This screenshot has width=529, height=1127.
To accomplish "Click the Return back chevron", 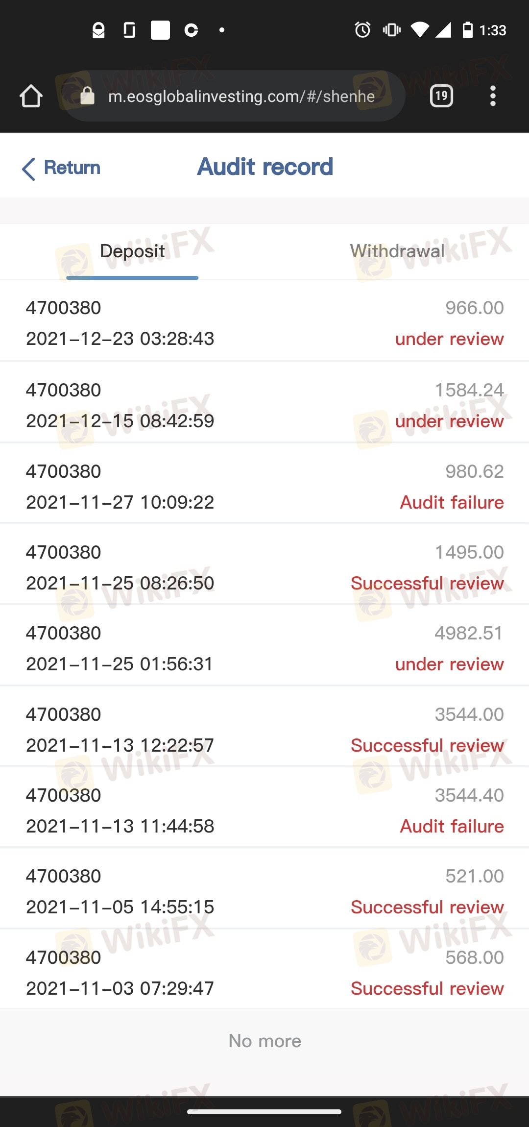I will tap(29, 169).
